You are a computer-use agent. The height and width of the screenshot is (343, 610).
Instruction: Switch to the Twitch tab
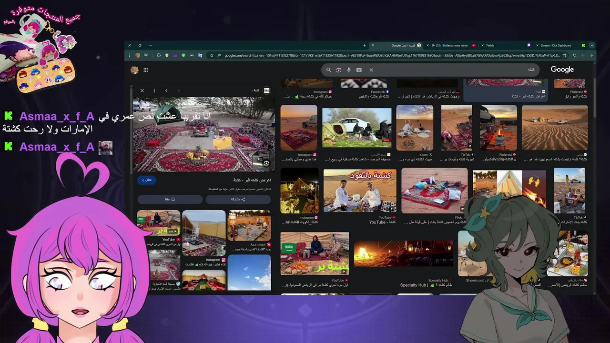505,45
